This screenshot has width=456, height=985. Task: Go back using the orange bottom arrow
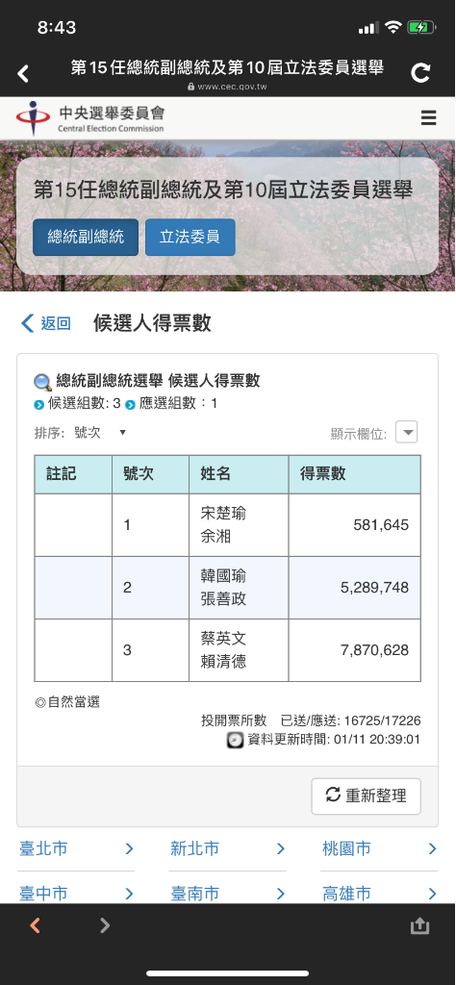(x=36, y=924)
